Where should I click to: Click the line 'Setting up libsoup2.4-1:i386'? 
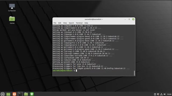74,32
